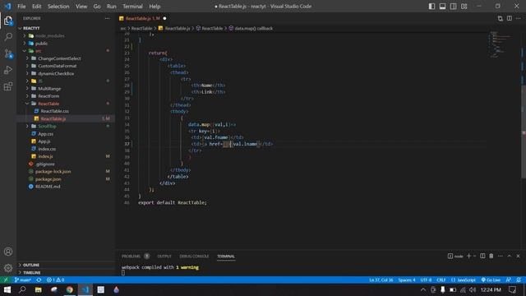Open ReactTable.css file in explorer
The image size is (526, 296).
pos(55,111)
